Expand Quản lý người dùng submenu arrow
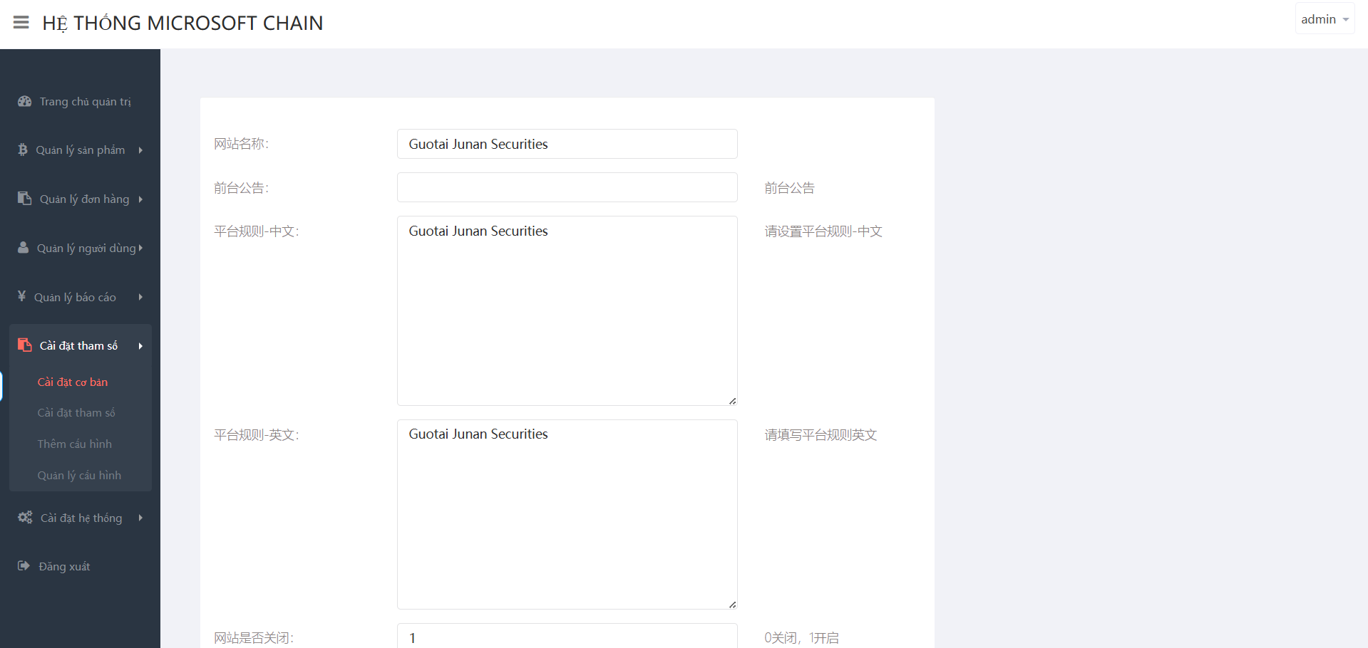The image size is (1368, 648). pyautogui.click(x=140, y=248)
